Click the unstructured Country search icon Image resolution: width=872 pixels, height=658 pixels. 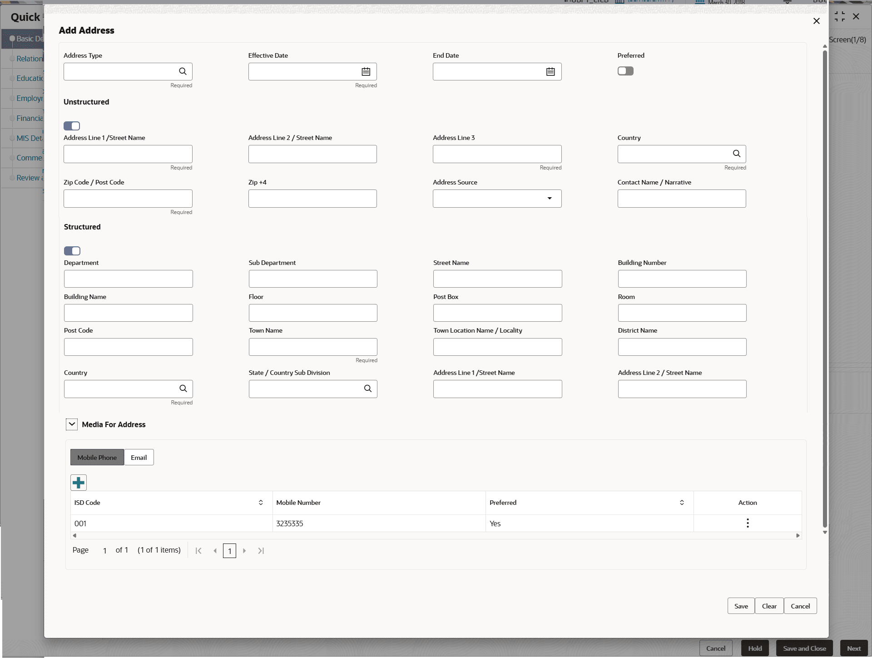736,154
